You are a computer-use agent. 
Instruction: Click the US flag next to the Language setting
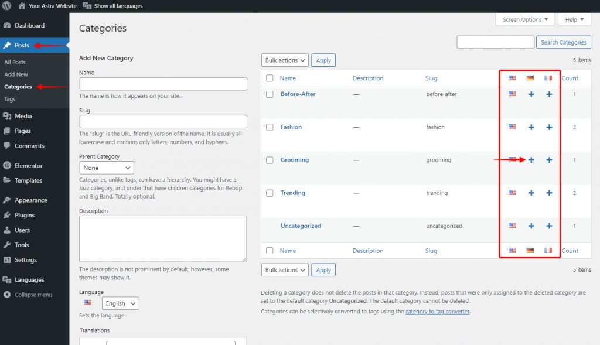[87, 302]
